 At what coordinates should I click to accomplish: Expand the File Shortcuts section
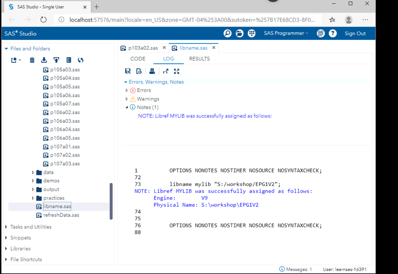tap(6, 259)
